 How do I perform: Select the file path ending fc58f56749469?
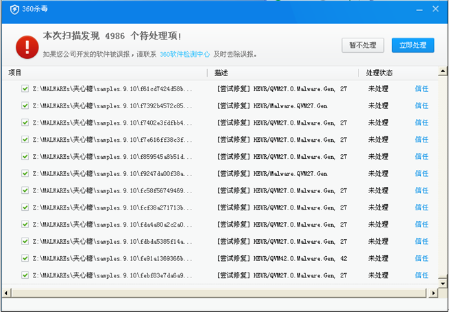(x=112, y=190)
